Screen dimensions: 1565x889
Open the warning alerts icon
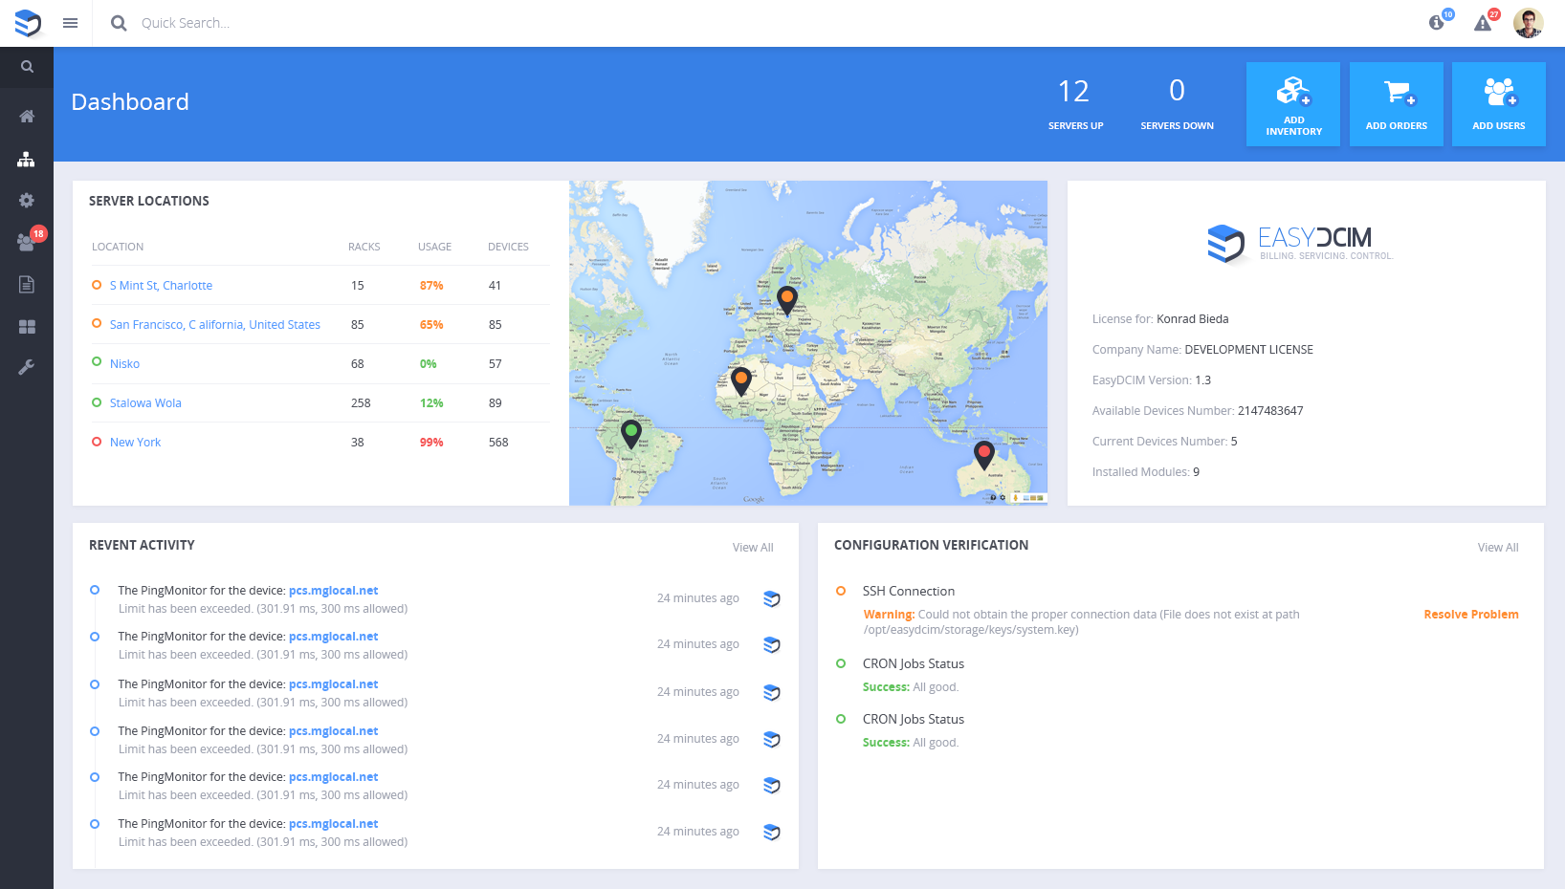[x=1483, y=23]
